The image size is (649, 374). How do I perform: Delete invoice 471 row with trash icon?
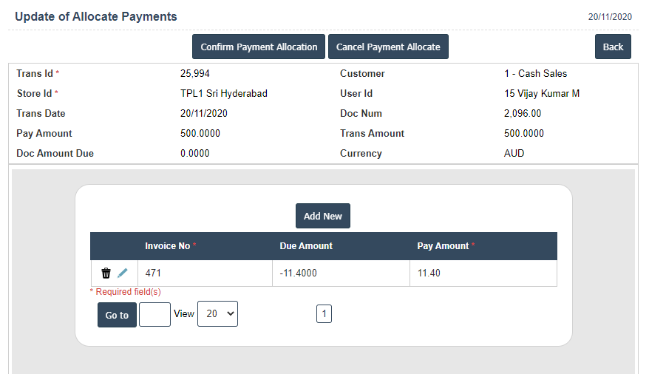(x=106, y=273)
